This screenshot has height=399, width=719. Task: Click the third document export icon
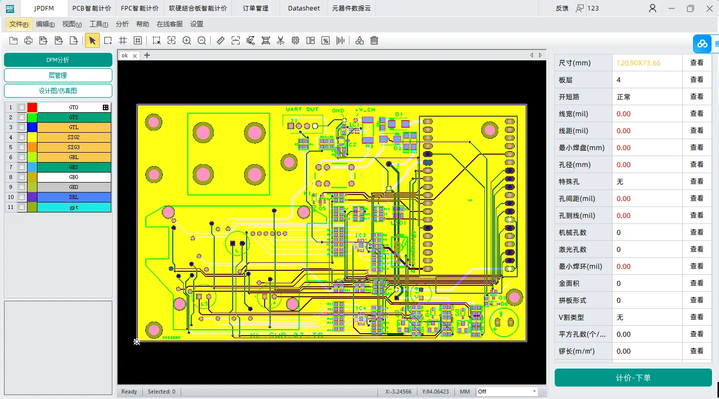click(73, 41)
